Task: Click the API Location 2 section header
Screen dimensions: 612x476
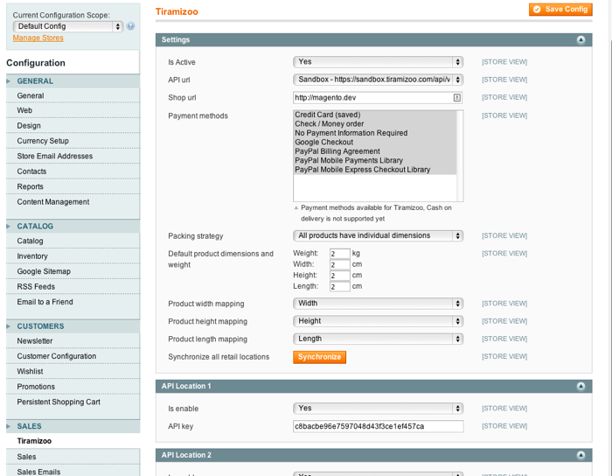Action: pos(373,455)
